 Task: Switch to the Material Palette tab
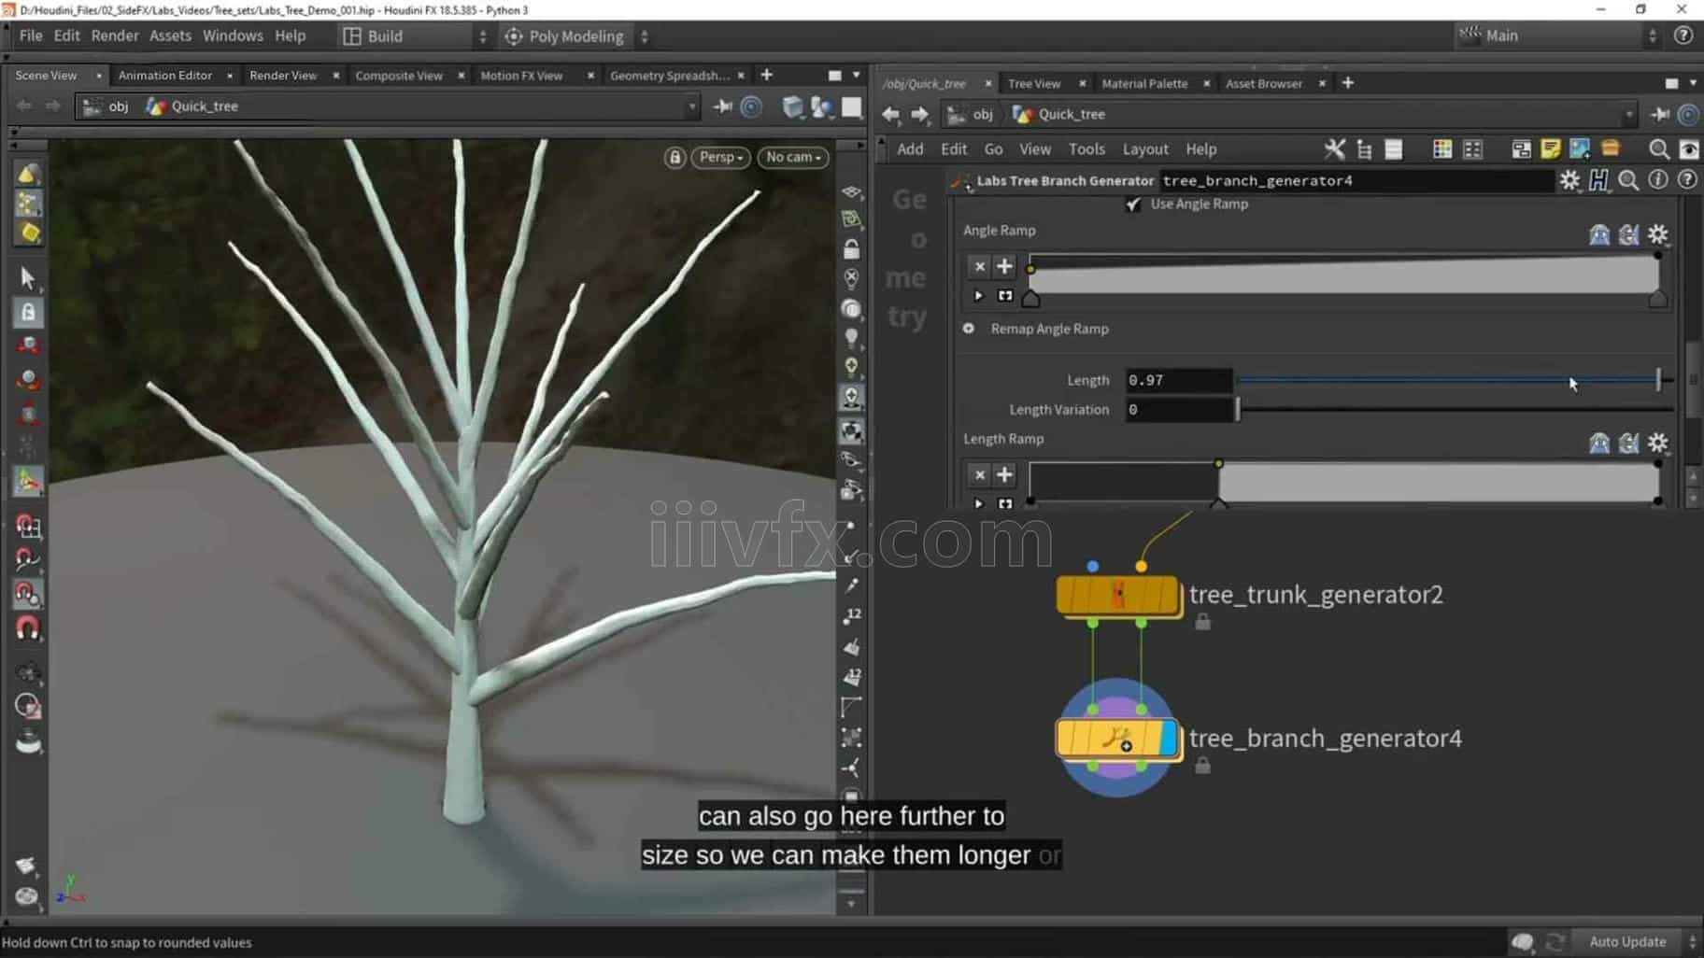coord(1145,83)
